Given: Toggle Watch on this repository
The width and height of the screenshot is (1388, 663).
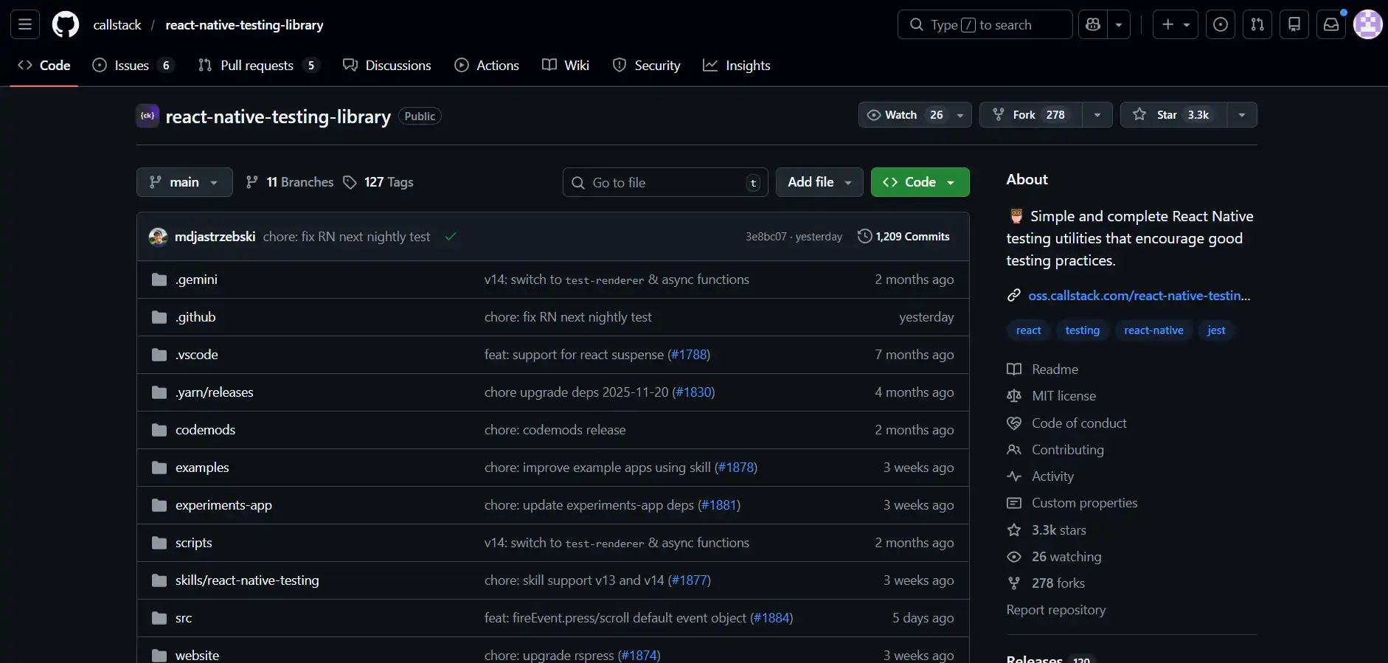Looking at the screenshot, I should (905, 115).
